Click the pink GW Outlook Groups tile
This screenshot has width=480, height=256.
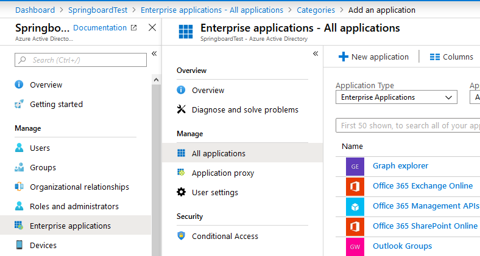(x=355, y=247)
